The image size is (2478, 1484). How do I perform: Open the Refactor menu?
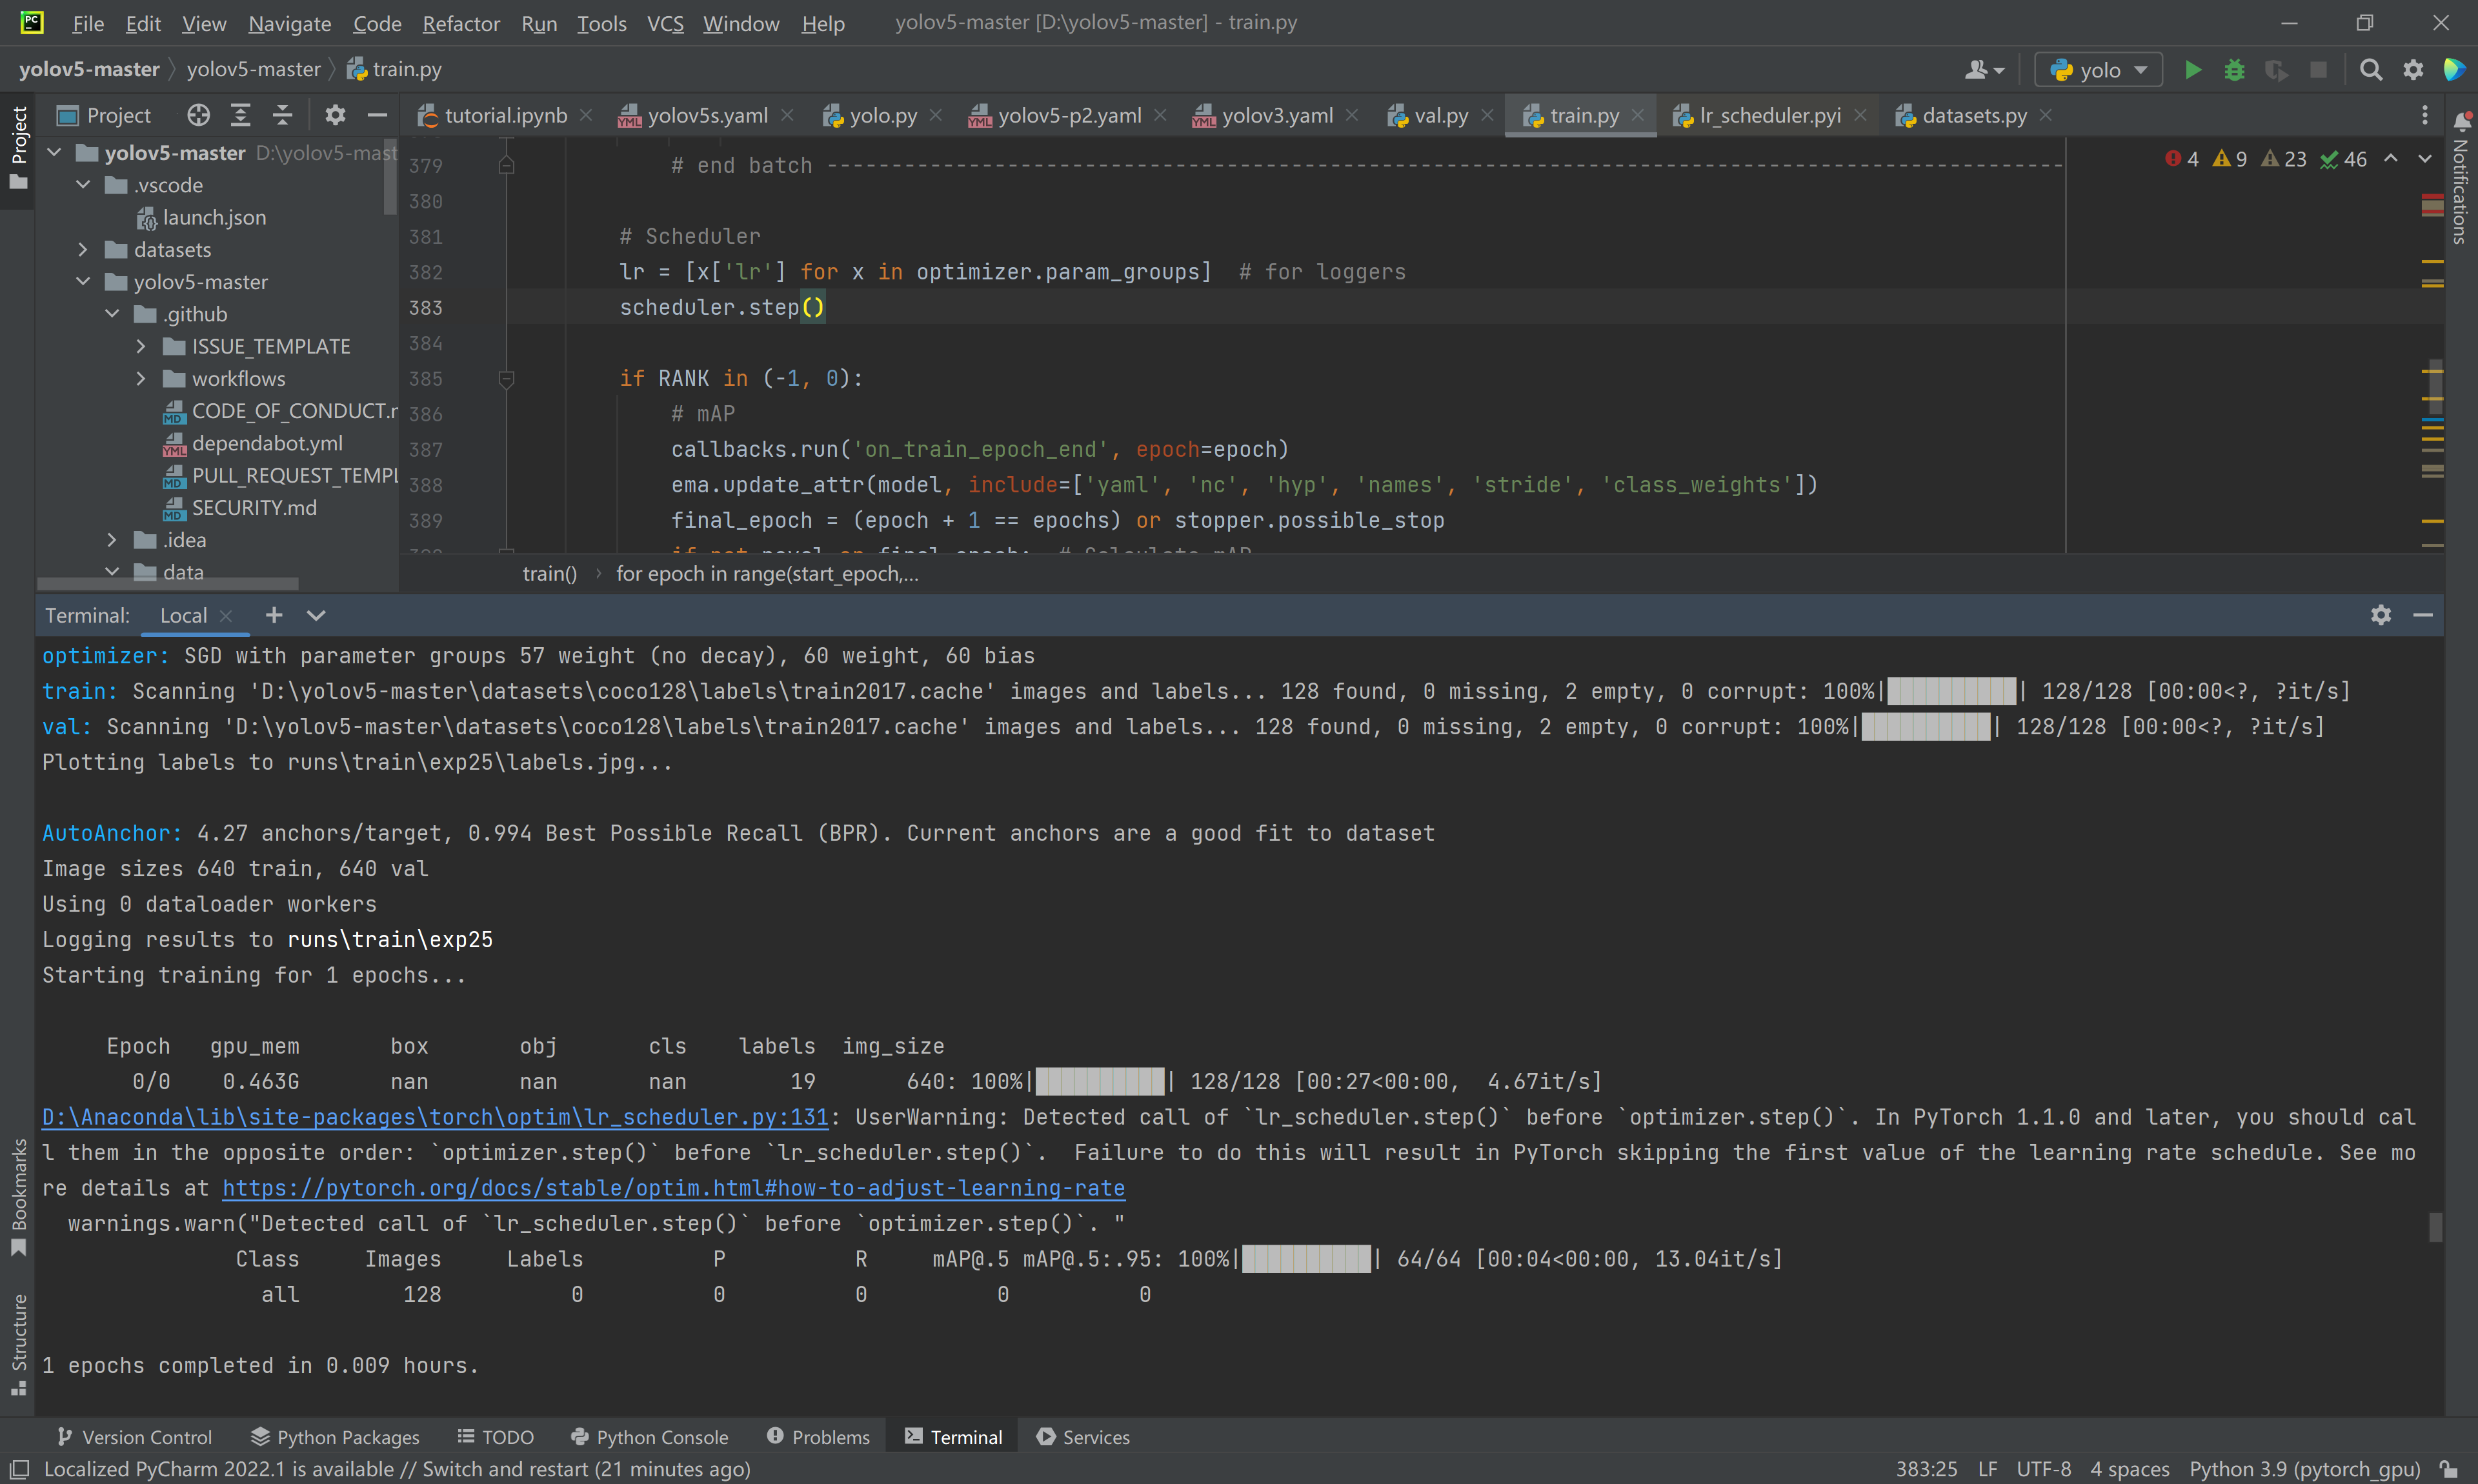point(460,23)
